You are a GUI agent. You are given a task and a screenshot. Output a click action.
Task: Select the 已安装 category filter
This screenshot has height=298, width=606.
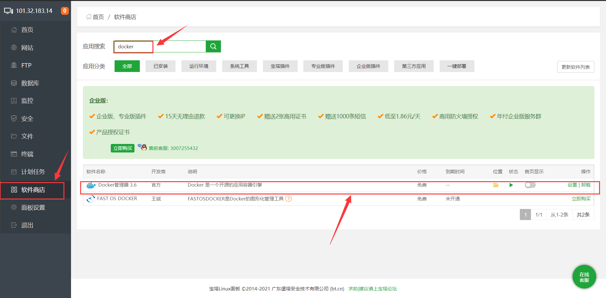click(x=160, y=66)
